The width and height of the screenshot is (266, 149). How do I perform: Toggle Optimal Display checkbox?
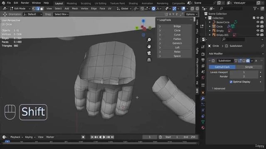[231, 82]
